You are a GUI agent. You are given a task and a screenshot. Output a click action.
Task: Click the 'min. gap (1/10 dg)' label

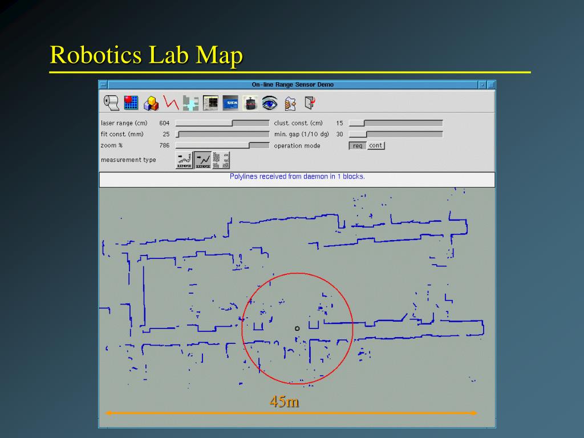(x=302, y=134)
